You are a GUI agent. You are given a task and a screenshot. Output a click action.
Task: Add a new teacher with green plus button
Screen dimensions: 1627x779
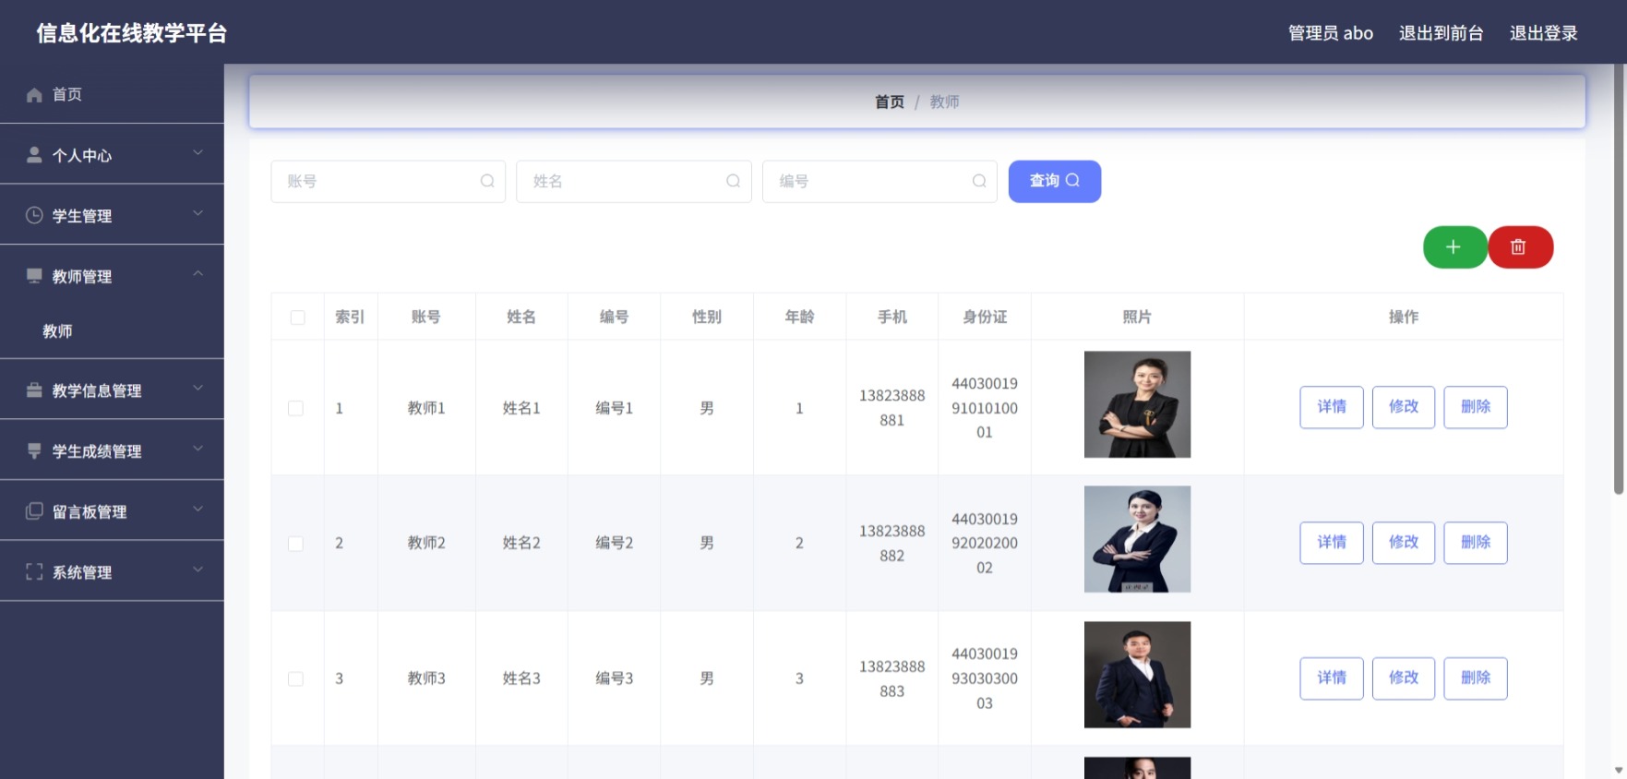click(x=1454, y=247)
